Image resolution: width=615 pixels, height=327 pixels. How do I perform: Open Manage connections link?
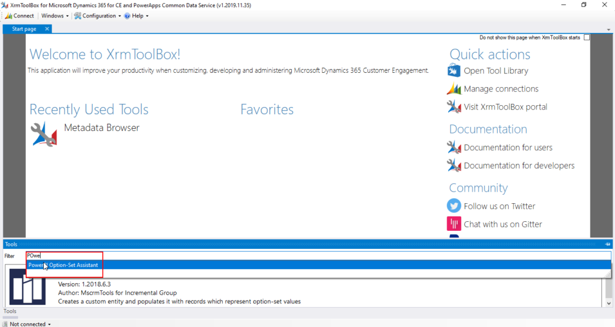tap(501, 89)
